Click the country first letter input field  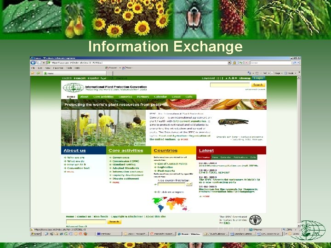171,184
